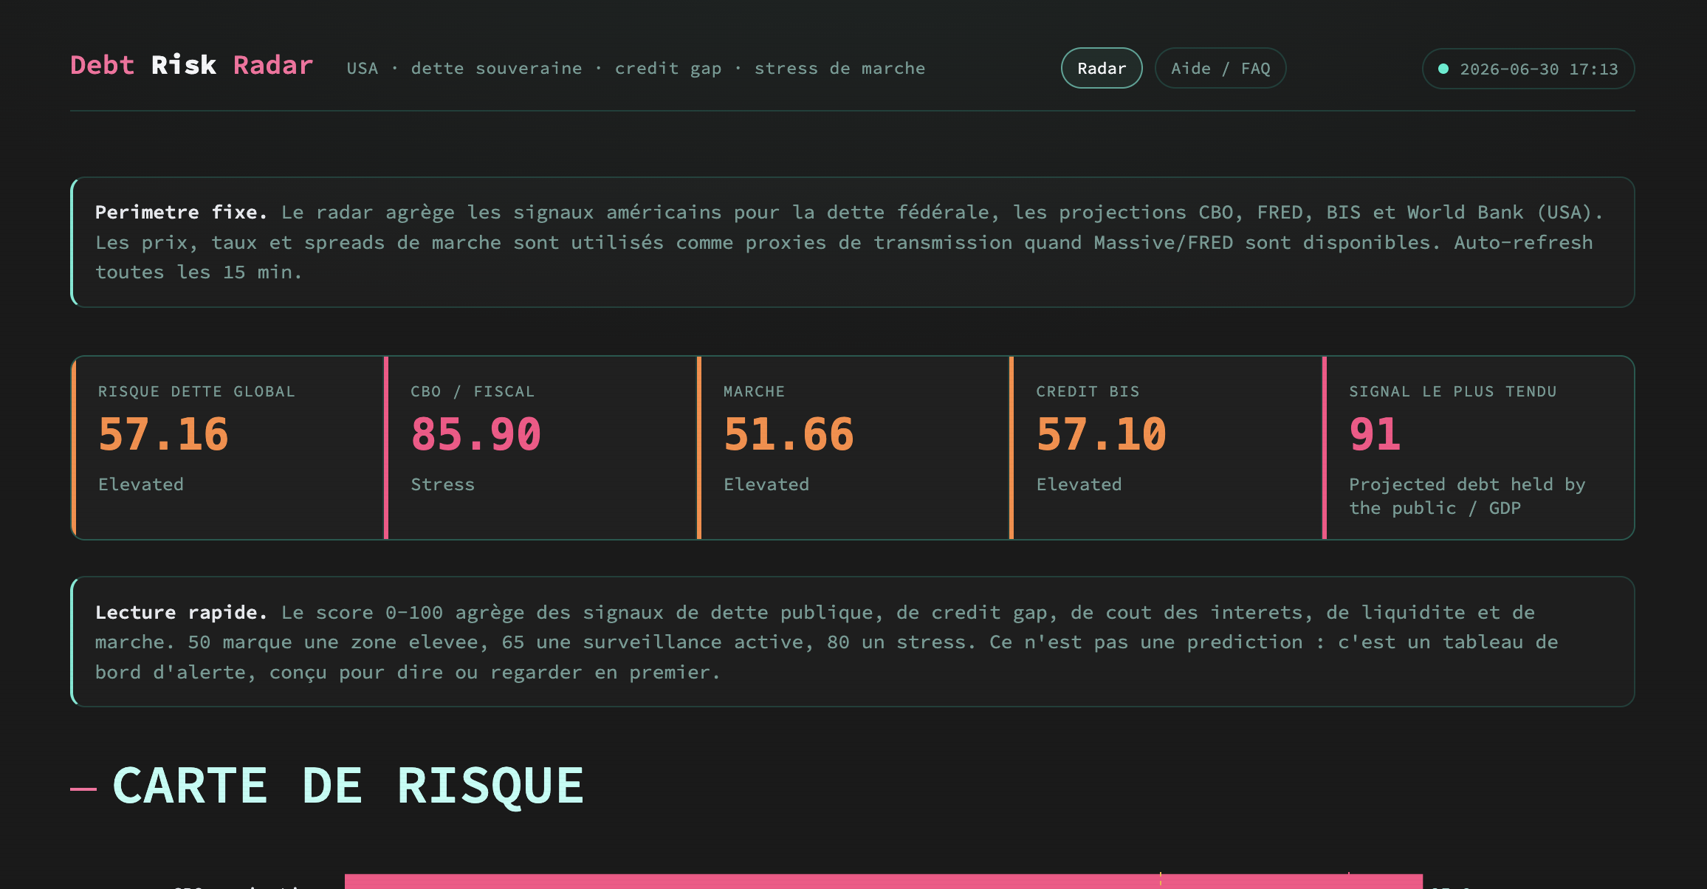
Task: Select the Marche 51.66 card
Action: point(853,447)
